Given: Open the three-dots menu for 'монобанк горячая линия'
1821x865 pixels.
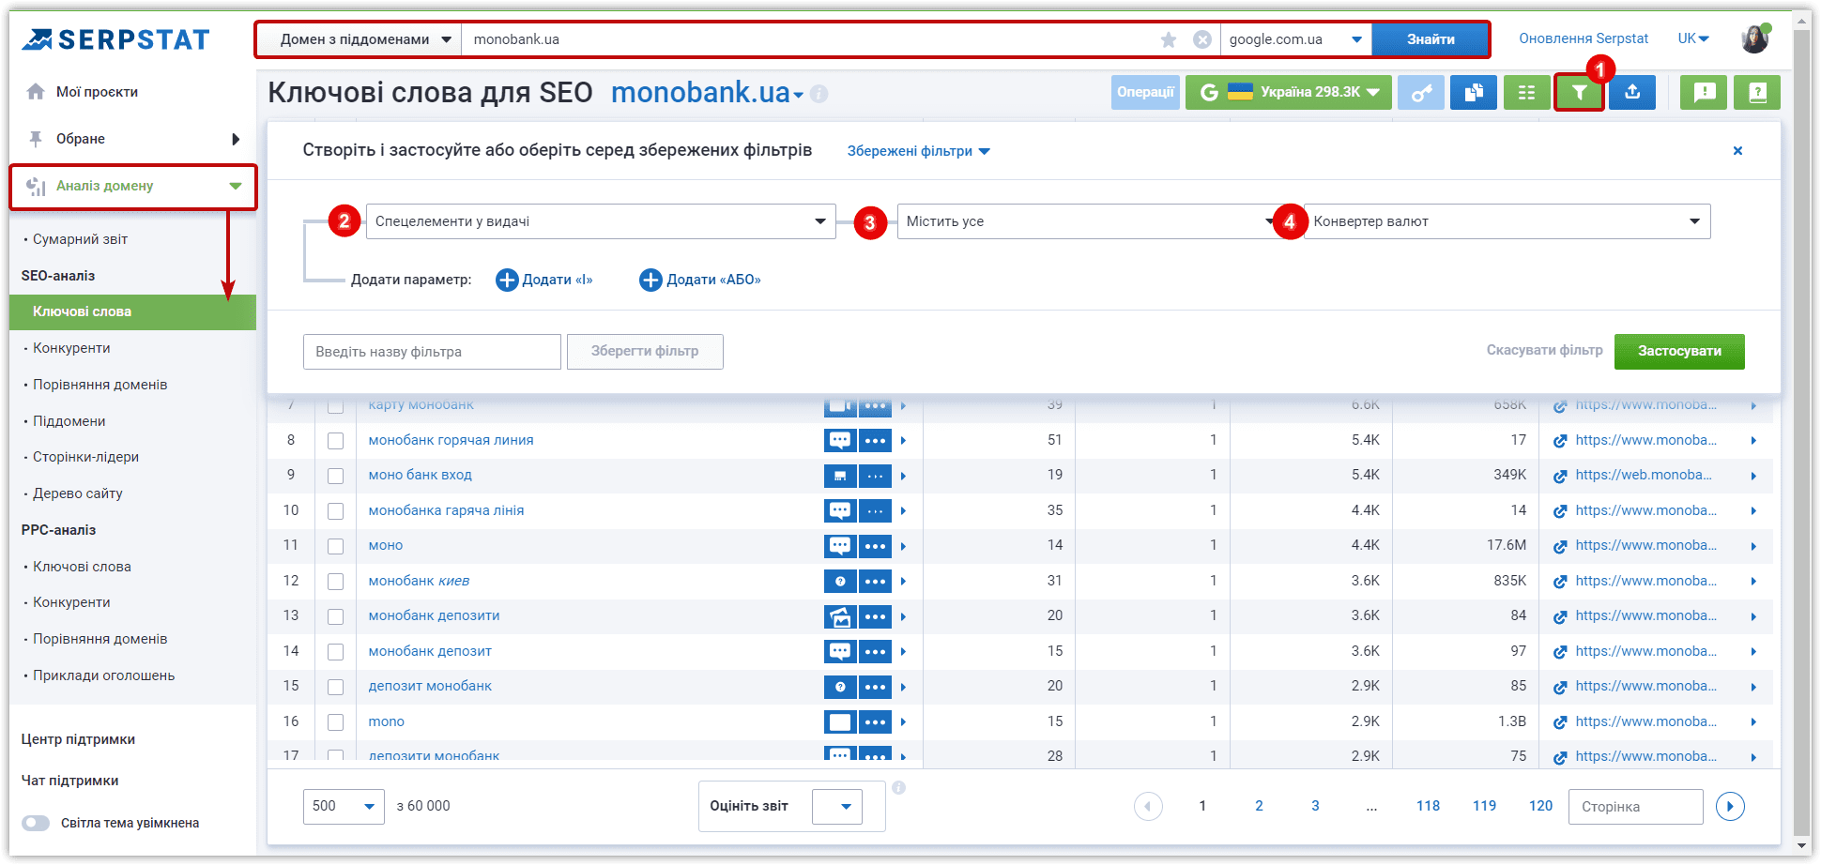Looking at the screenshot, I should coord(876,440).
